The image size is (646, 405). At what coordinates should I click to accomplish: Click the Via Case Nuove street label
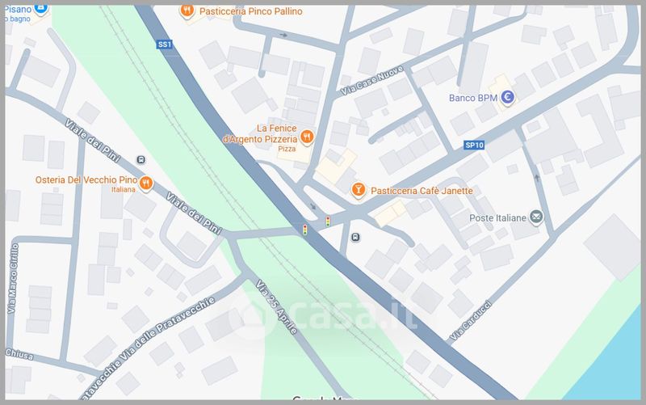click(371, 81)
